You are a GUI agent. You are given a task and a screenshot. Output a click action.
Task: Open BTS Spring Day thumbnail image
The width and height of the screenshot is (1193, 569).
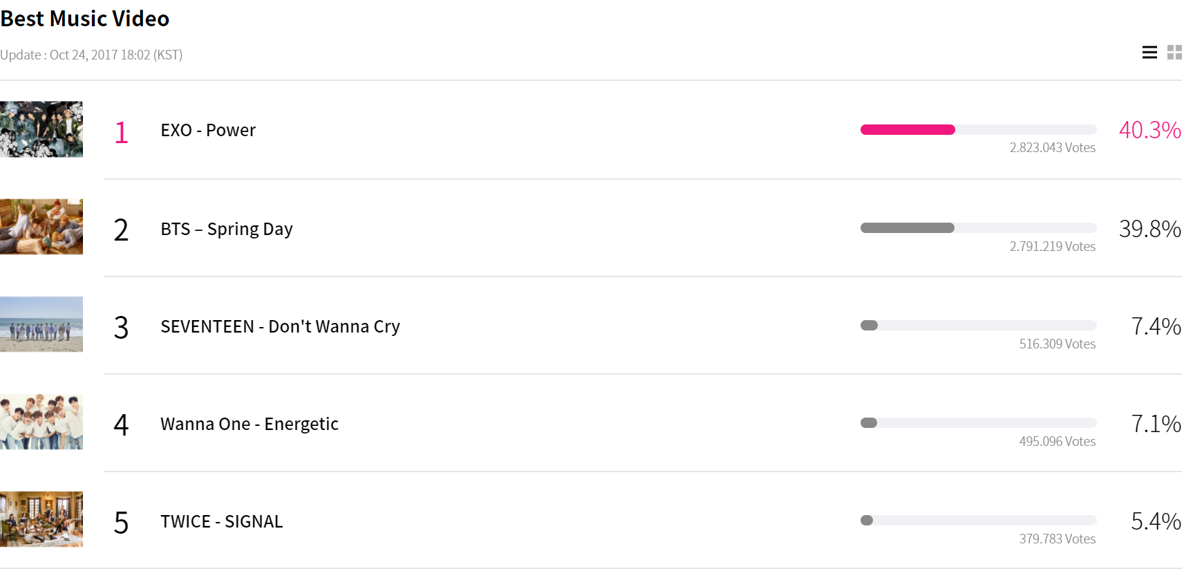(x=41, y=227)
